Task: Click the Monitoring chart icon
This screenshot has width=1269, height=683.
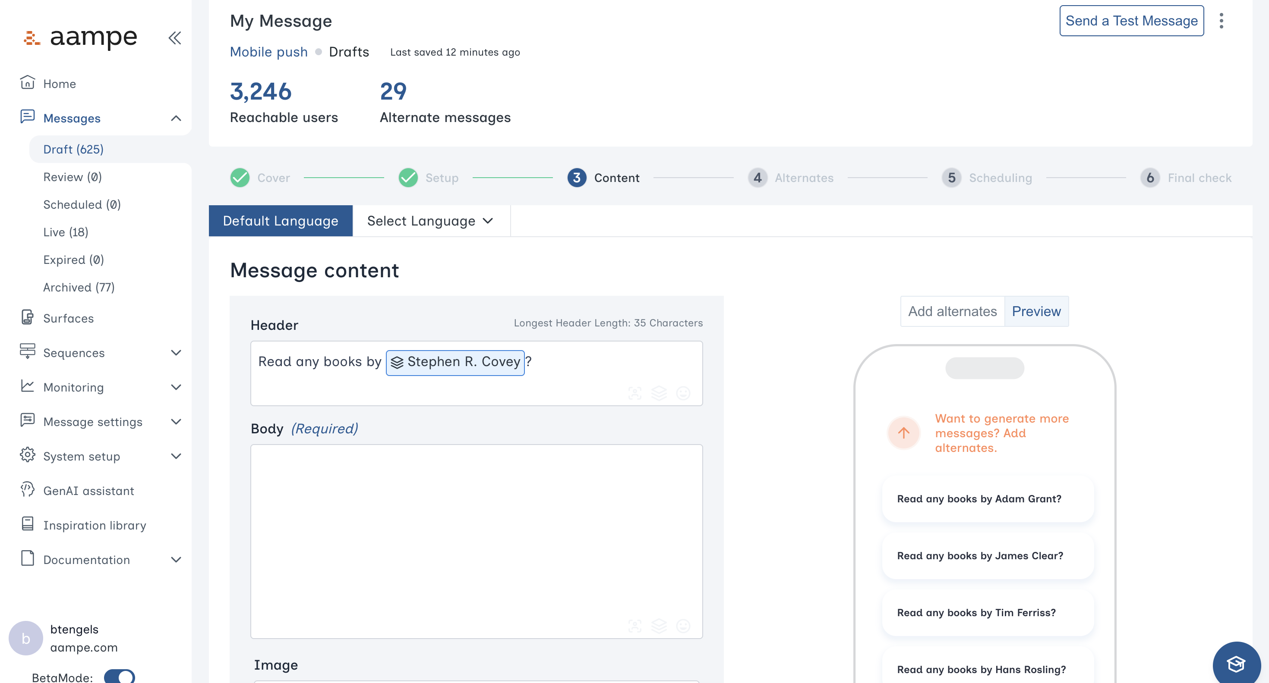Action: tap(28, 386)
